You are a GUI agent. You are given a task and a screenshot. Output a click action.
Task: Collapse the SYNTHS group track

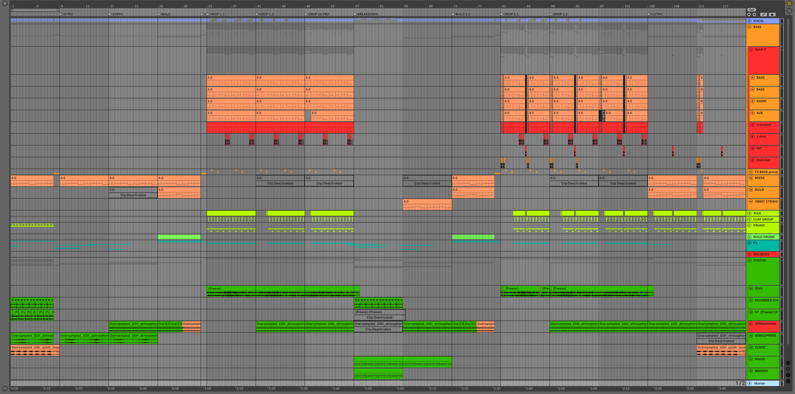click(x=749, y=261)
